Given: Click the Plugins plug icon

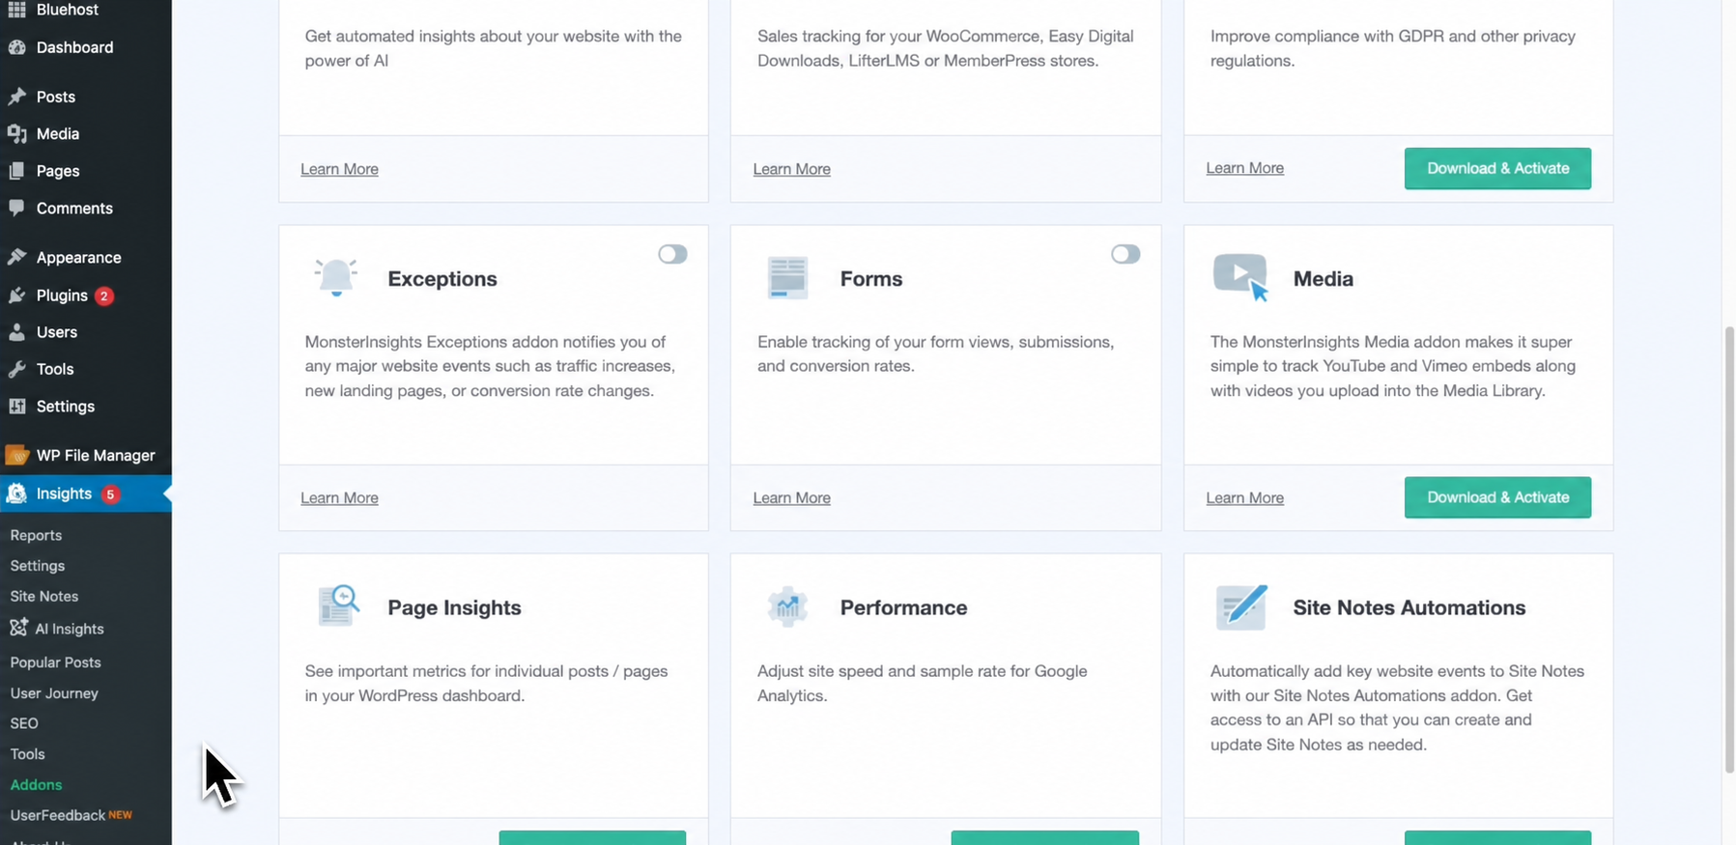Looking at the screenshot, I should (x=16, y=296).
